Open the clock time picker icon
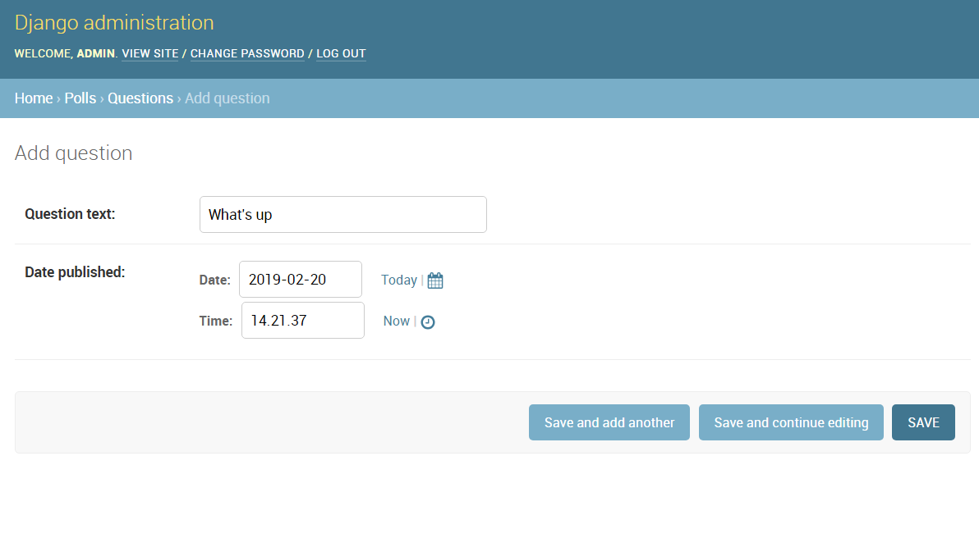The width and height of the screenshot is (979, 538). [x=428, y=321]
